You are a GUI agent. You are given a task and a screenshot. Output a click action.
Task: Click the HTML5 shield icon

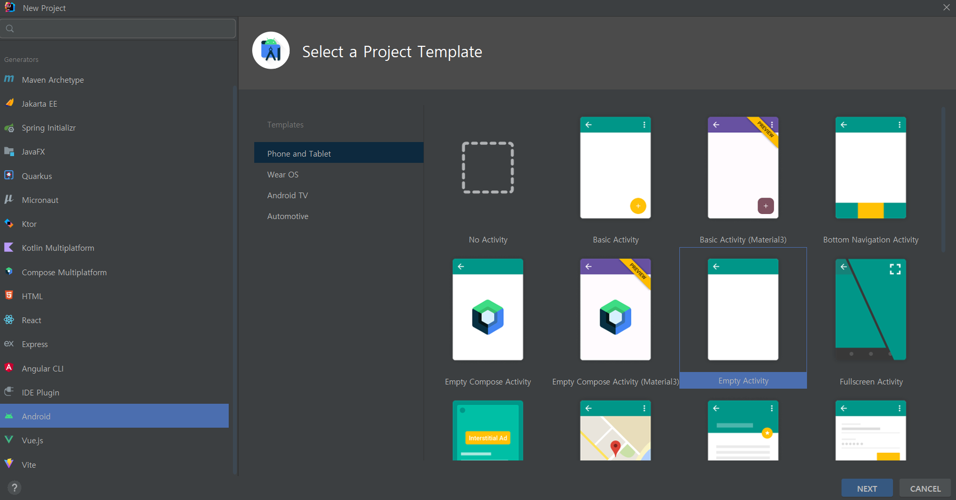9,296
